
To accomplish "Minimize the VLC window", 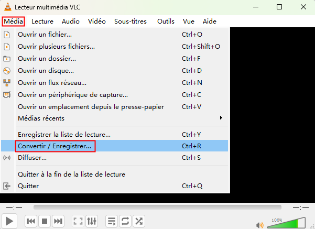I will (256, 7).
